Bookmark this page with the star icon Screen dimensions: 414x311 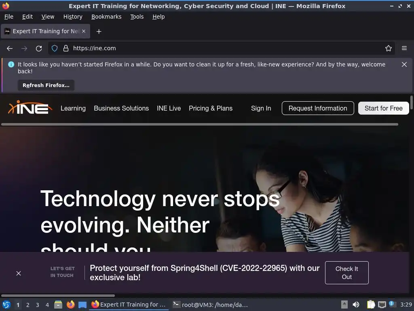[388, 48]
